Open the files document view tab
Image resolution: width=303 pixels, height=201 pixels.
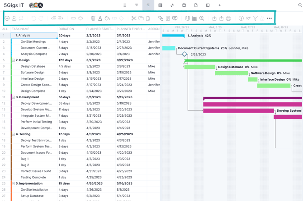[196, 5]
